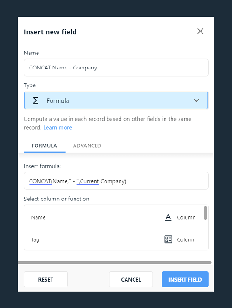Click the CANCEL button
Screen dimensions: 232x308
point(131,279)
